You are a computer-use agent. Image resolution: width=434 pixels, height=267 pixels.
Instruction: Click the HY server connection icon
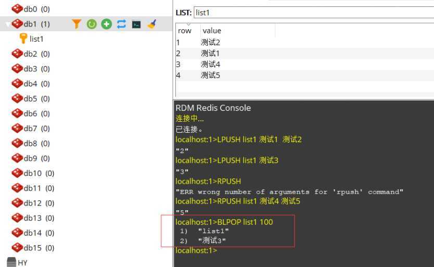tap(11, 262)
